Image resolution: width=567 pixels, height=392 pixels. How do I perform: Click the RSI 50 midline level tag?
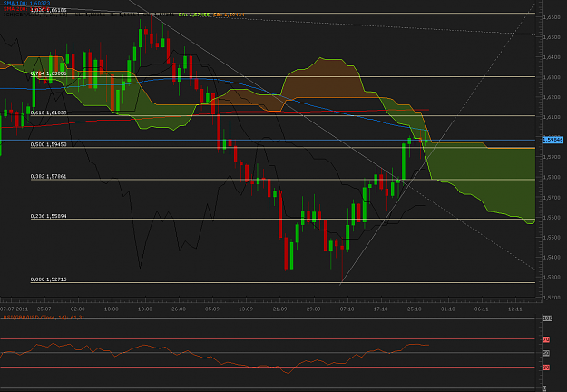[546, 353]
